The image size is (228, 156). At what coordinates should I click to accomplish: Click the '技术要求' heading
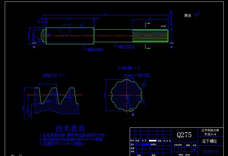[70, 128]
